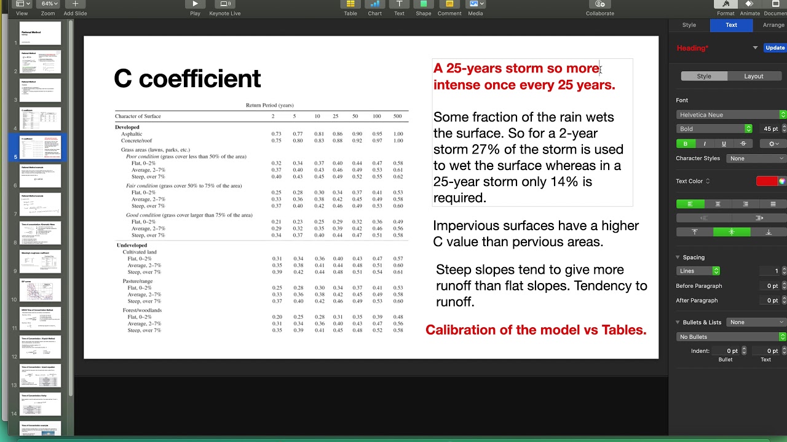This screenshot has width=787, height=442.
Task: Open the Animate inspector
Action: (x=749, y=4)
